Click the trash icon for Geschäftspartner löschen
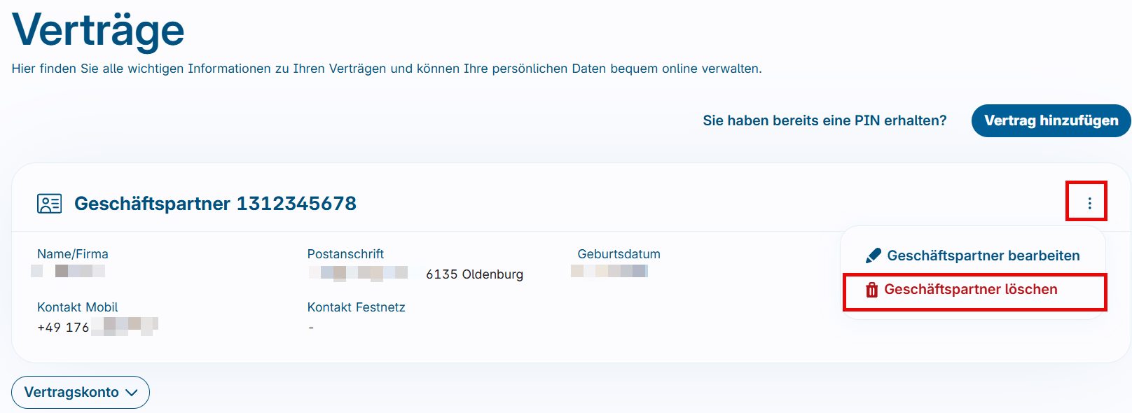 pos(871,290)
